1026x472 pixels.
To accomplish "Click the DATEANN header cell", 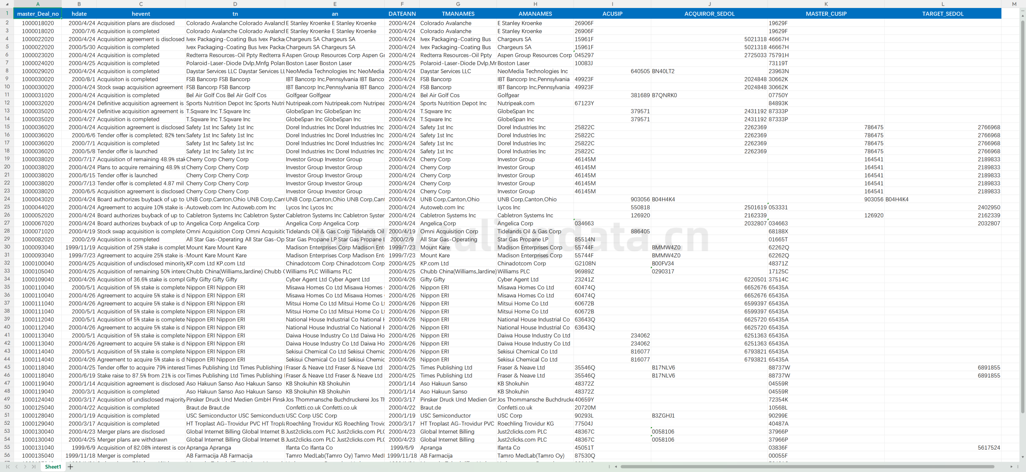I will pyautogui.click(x=402, y=14).
